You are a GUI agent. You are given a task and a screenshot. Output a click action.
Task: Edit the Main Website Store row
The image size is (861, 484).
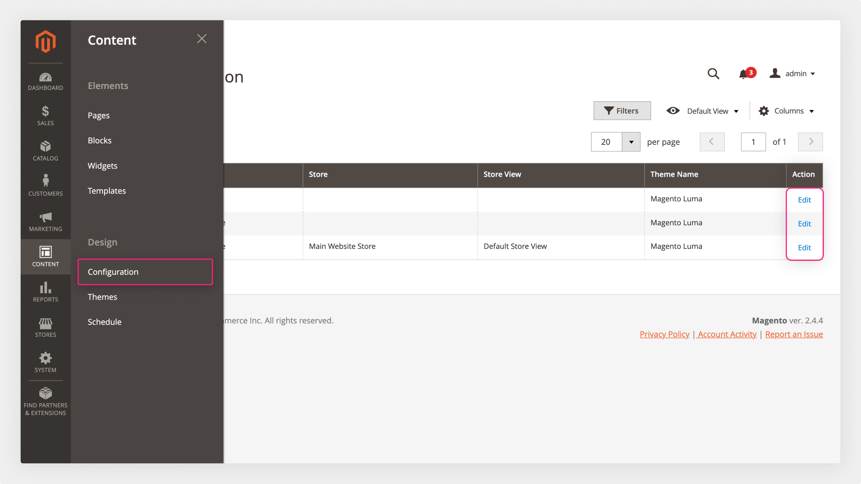[804, 247]
